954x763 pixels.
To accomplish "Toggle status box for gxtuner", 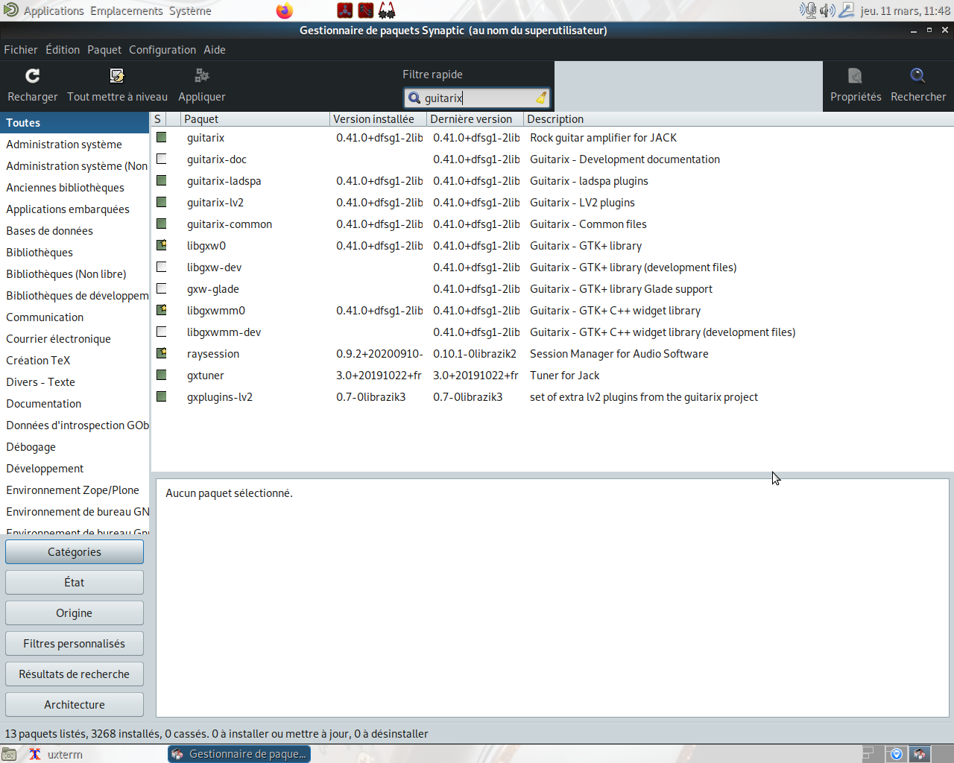I will (x=161, y=376).
